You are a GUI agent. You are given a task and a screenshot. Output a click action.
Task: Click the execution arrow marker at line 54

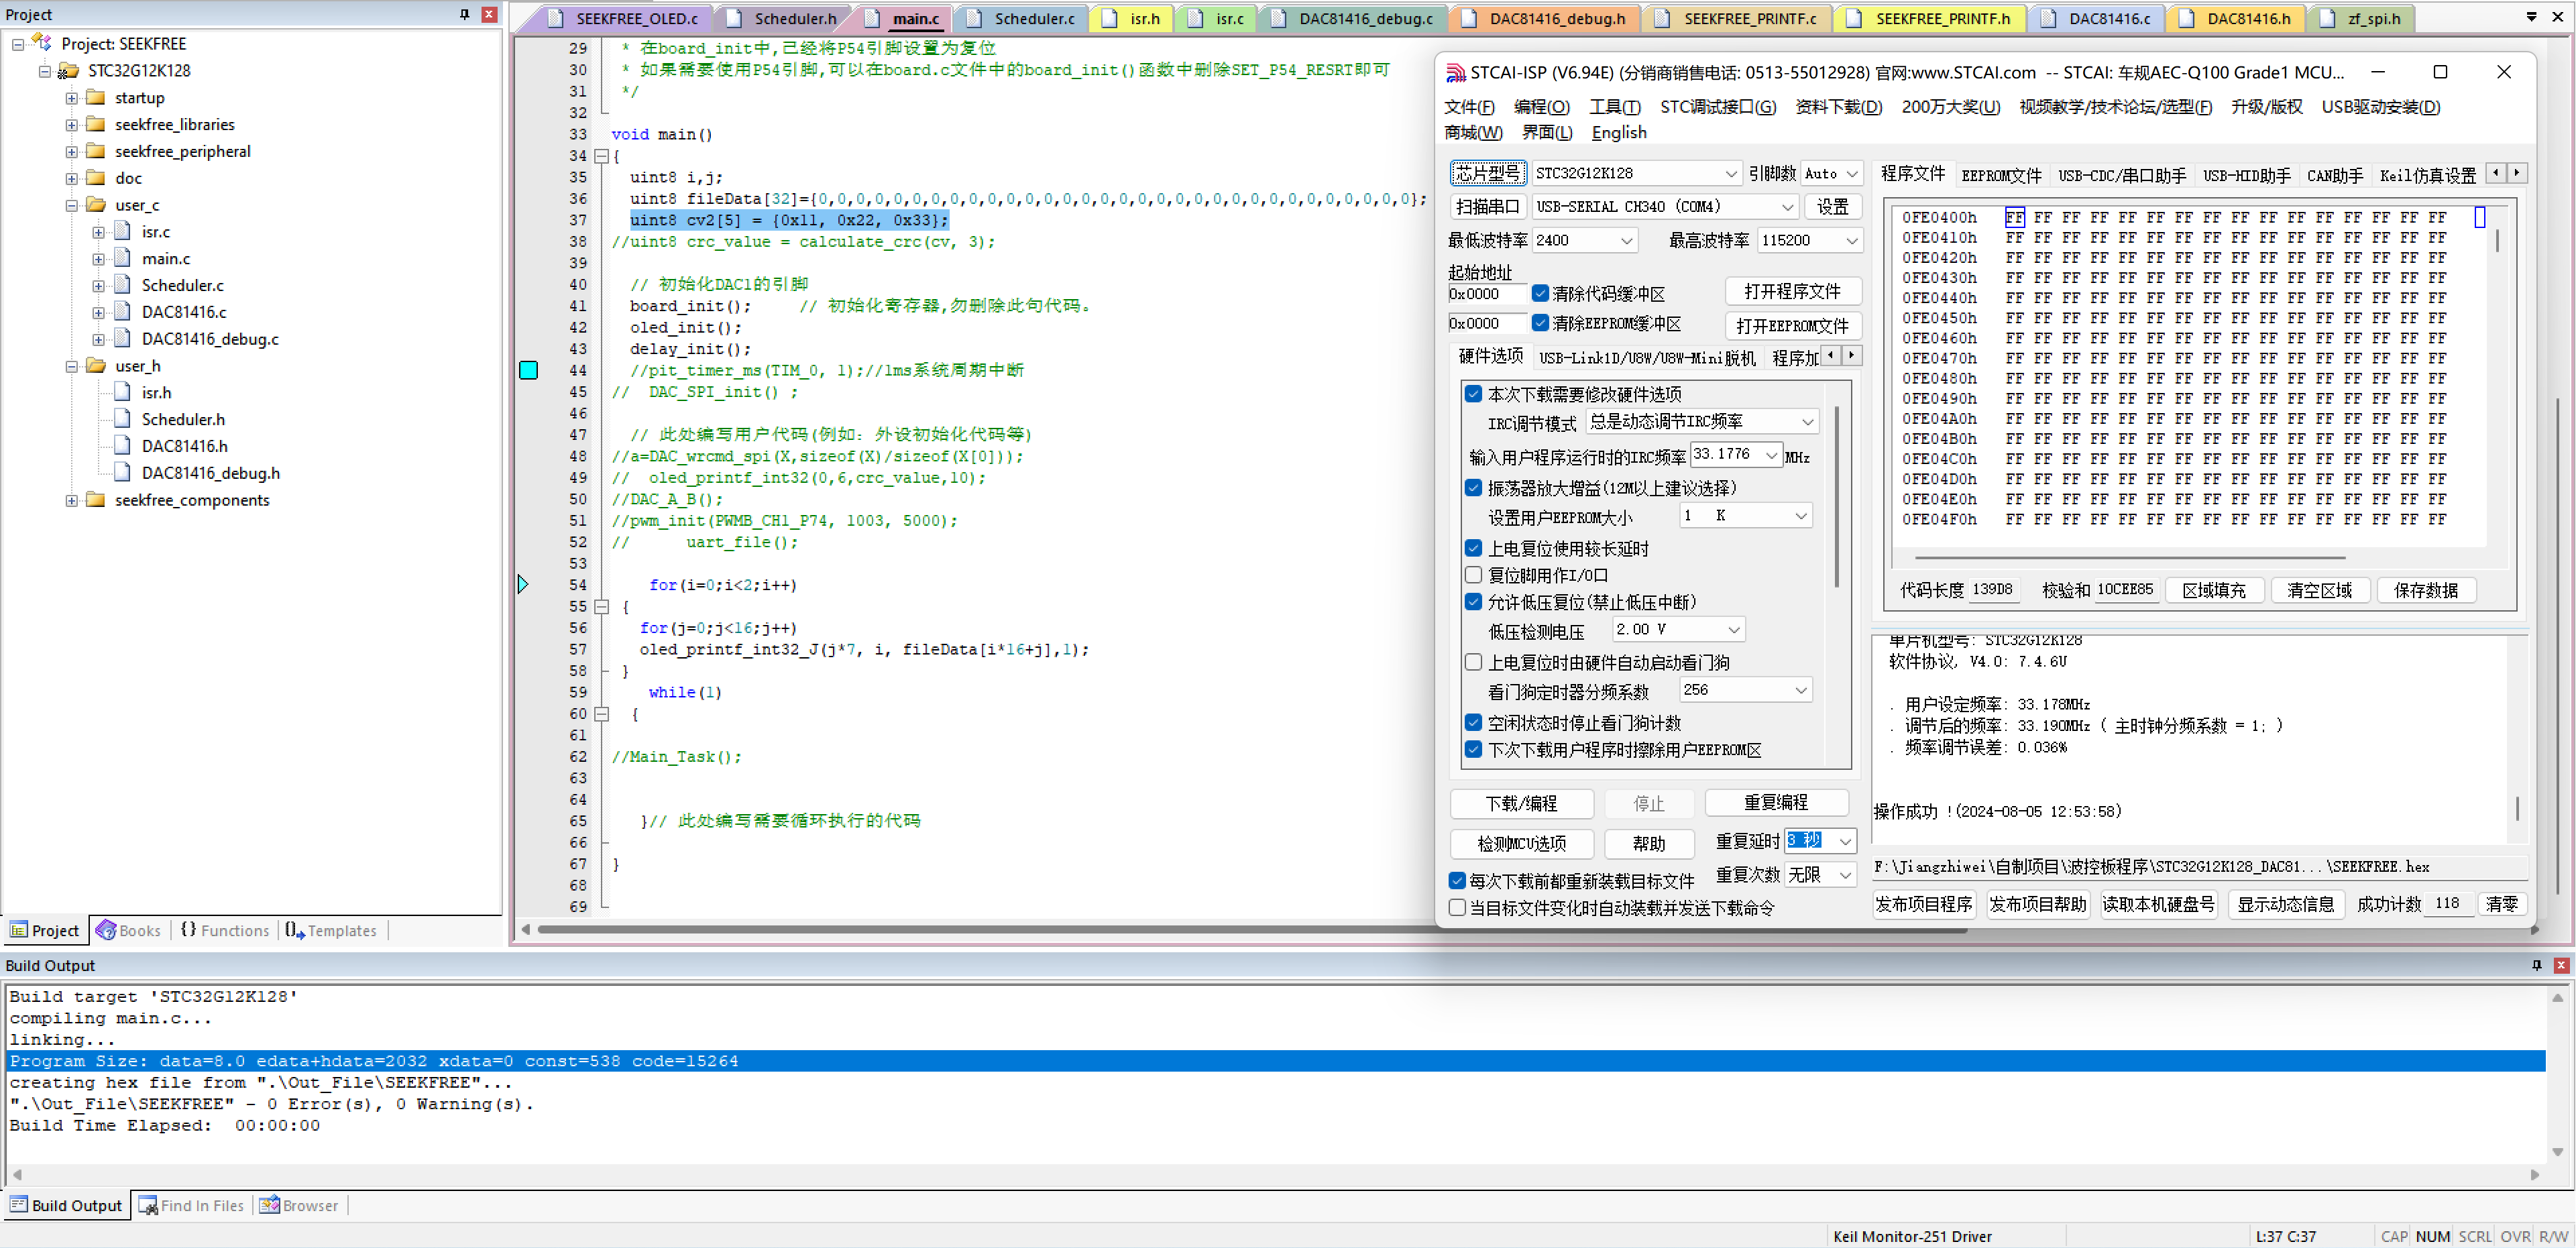coord(523,584)
